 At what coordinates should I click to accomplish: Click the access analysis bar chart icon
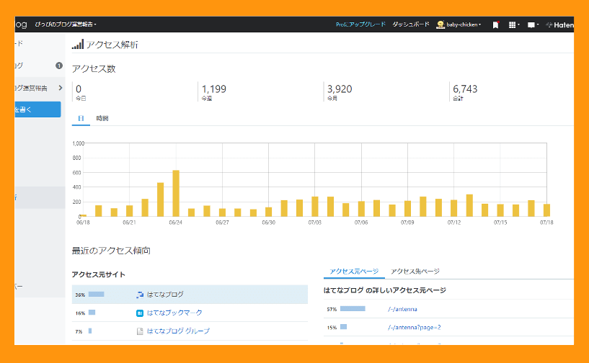(78, 45)
